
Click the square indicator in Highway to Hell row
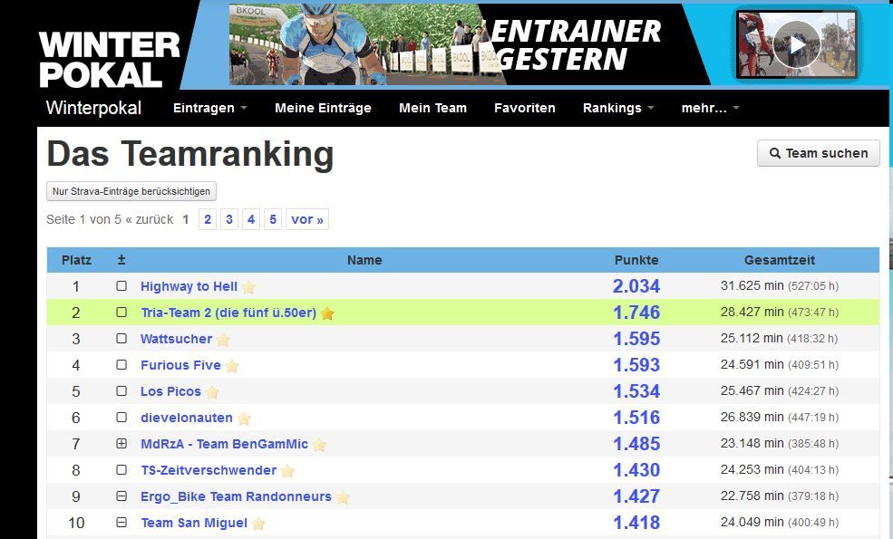121,286
